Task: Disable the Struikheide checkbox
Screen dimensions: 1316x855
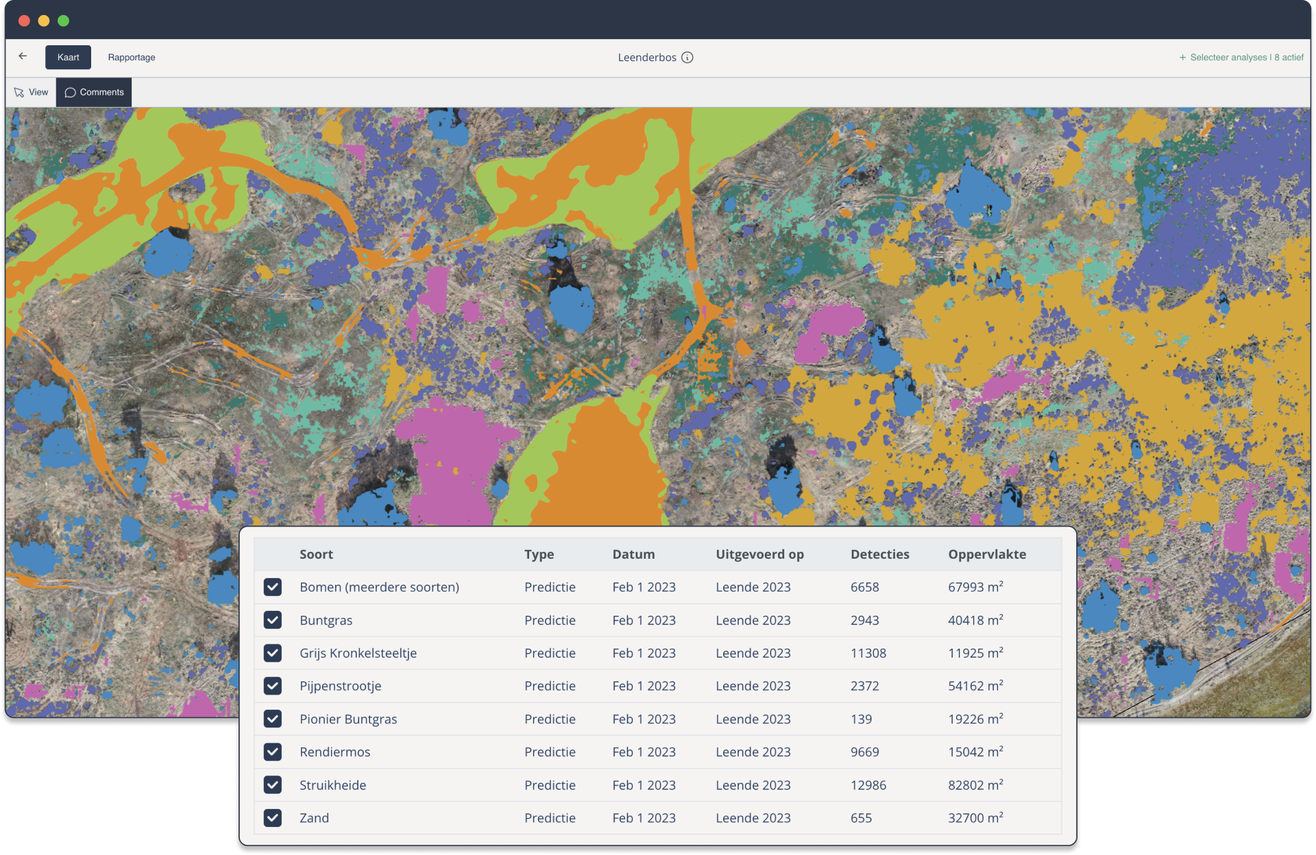Action: point(273,784)
